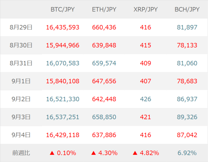Click the 9月1日 row label

21,81
